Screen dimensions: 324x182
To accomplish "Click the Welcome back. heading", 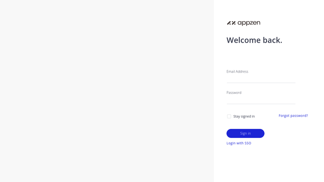I will click(254, 40).
